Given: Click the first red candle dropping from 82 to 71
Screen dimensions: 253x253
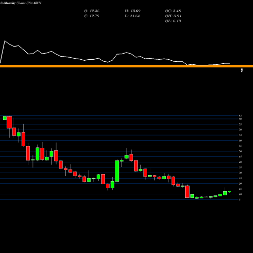Looking at the screenshot, I should click(x=10, y=122).
